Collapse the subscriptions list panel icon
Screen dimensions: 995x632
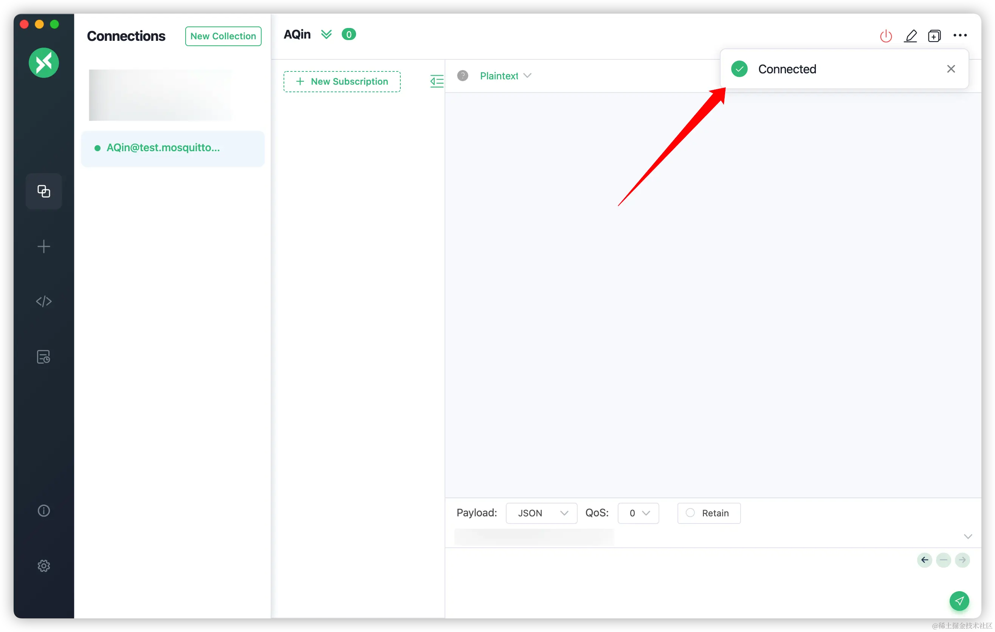coord(436,81)
